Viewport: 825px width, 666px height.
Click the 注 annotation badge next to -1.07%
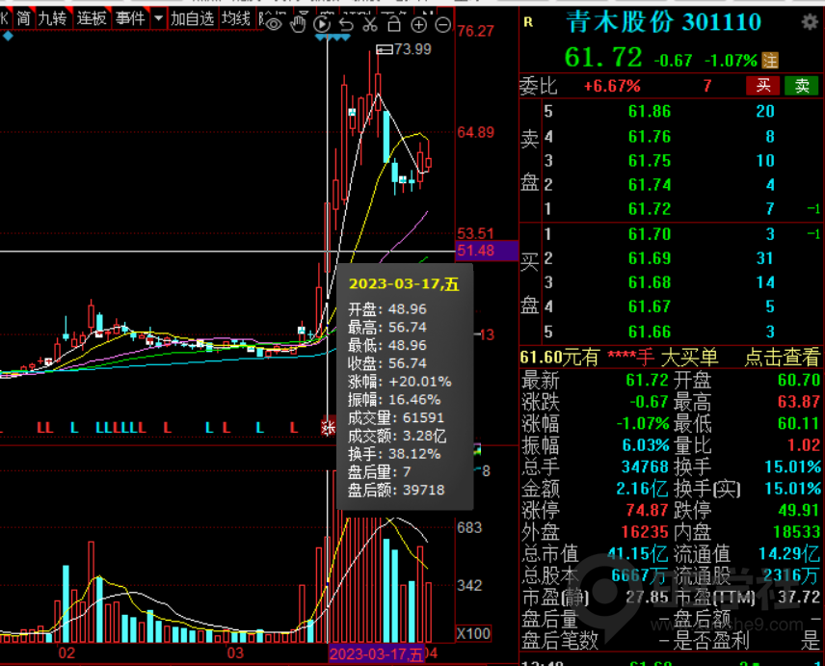[768, 60]
